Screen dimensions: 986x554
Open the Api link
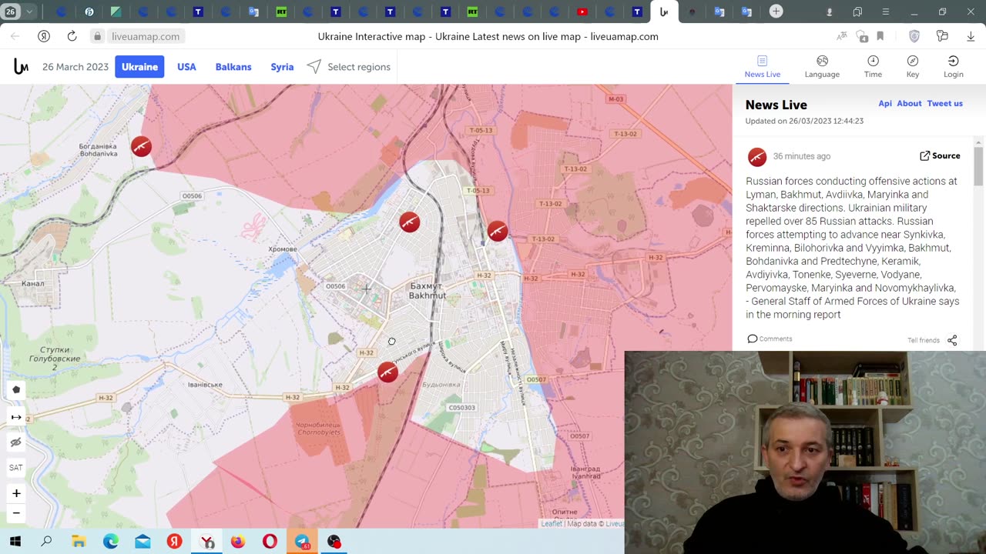pyautogui.click(x=885, y=103)
